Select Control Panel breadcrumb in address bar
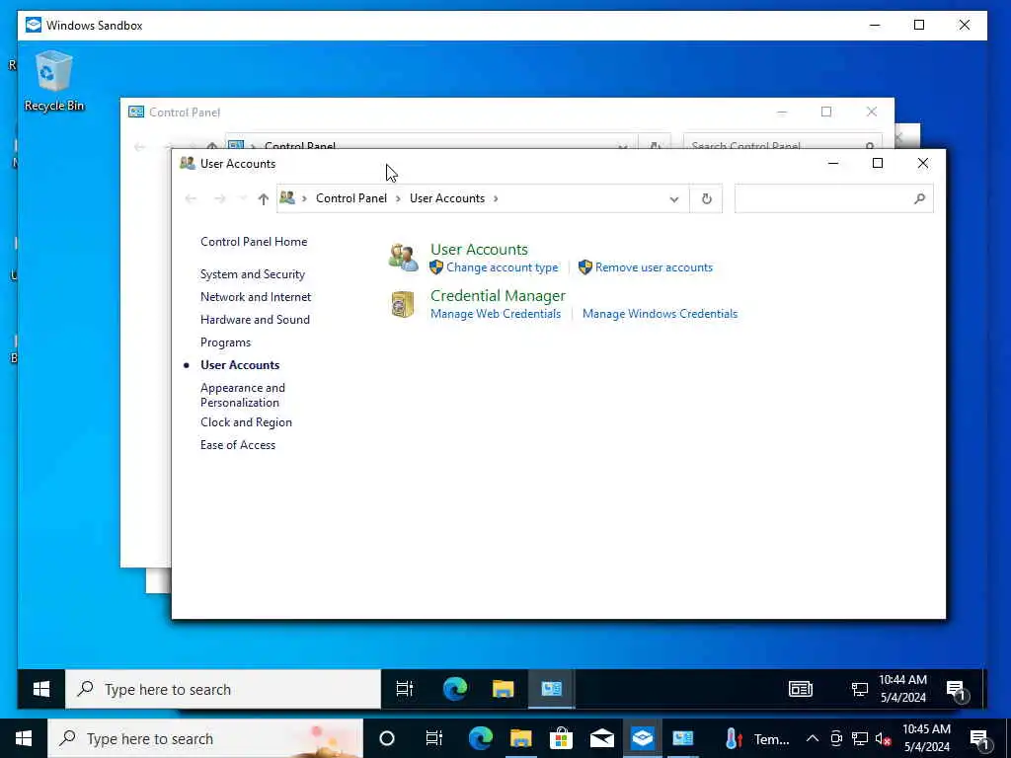Screen dimensions: 1011x758 click(350, 198)
